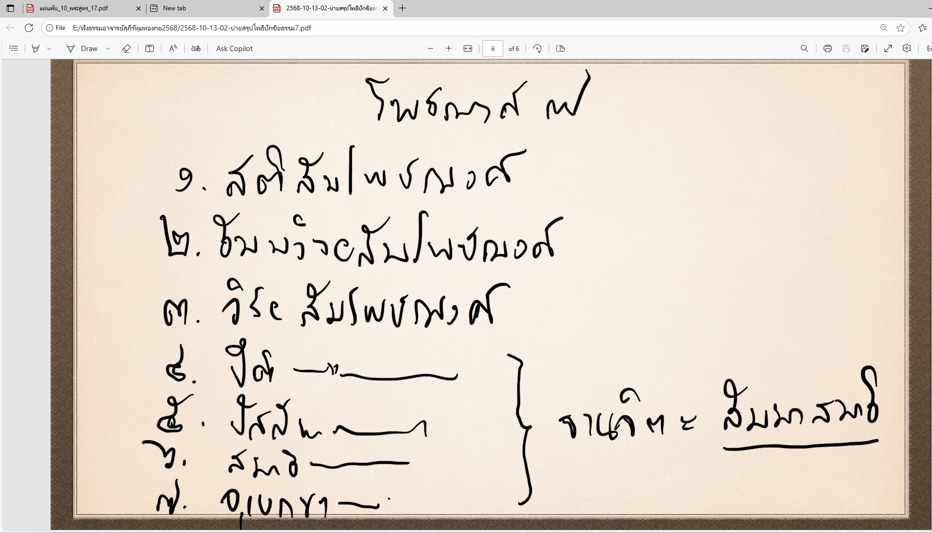
Task: Start Read aloud for the PDF
Action: point(173,48)
